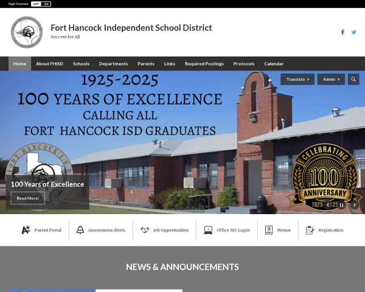365x292 pixels.
Task: Open the district Twitter page icon
Action: (354, 32)
